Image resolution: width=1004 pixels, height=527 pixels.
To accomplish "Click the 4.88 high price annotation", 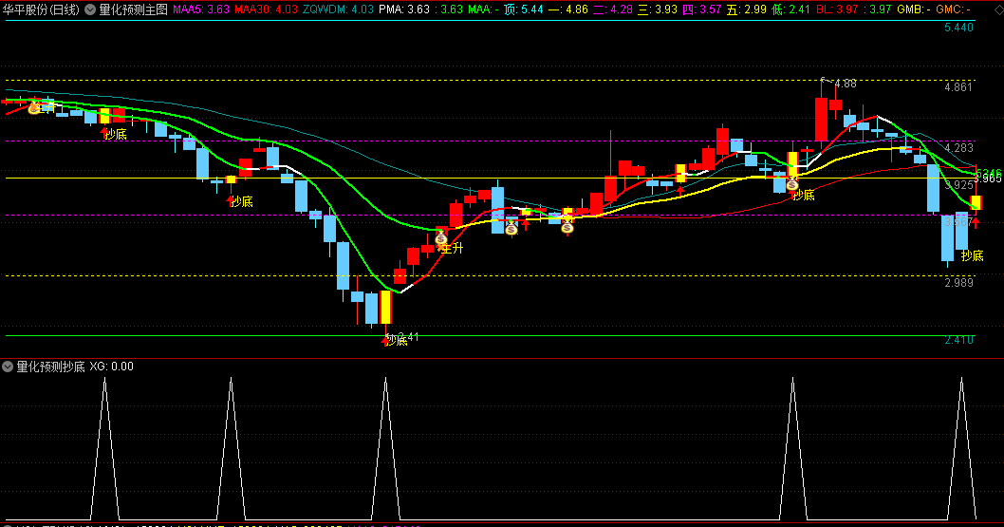I will 846,84.
